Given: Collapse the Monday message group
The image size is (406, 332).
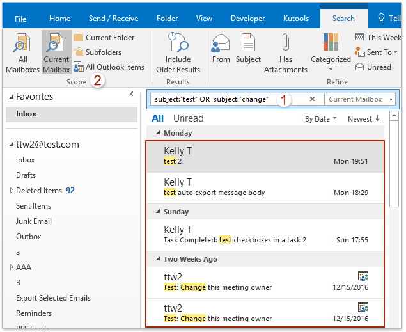Looking at the screenshot, I should coord(157,134).
